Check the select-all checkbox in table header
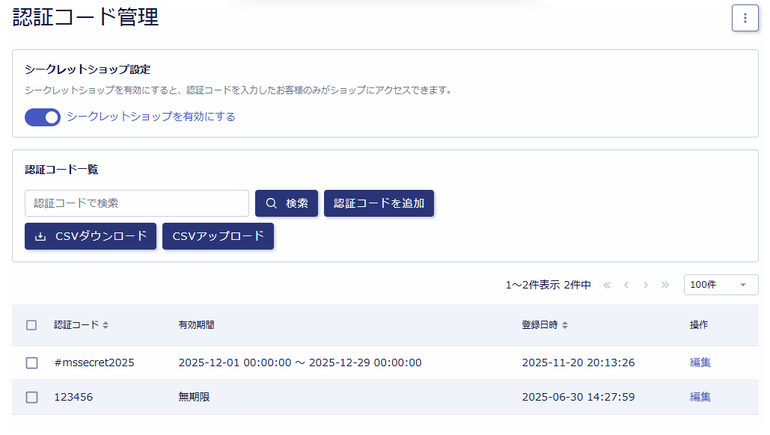Image resolution: width=770 pixels, height=435 pixels. 31,325
